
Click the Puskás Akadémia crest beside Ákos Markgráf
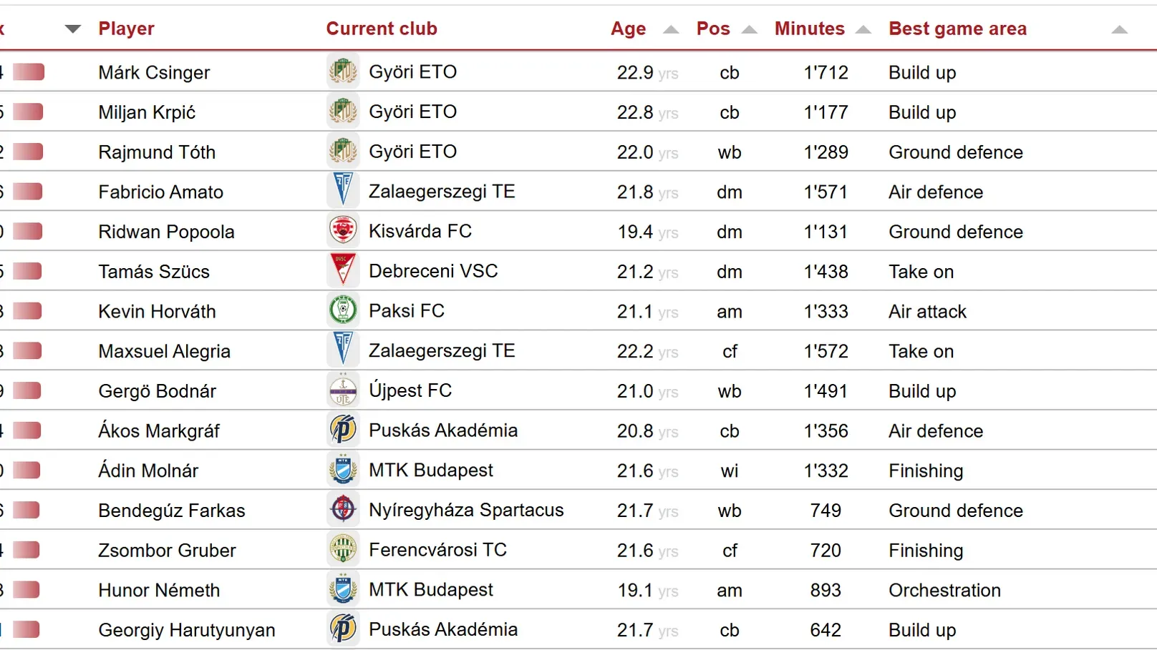point(343,430)
